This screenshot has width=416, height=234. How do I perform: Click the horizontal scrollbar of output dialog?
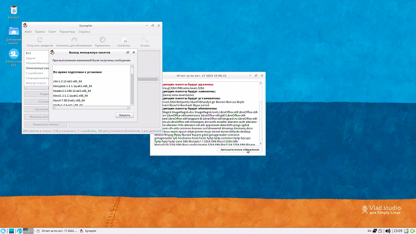pos(91,108)
